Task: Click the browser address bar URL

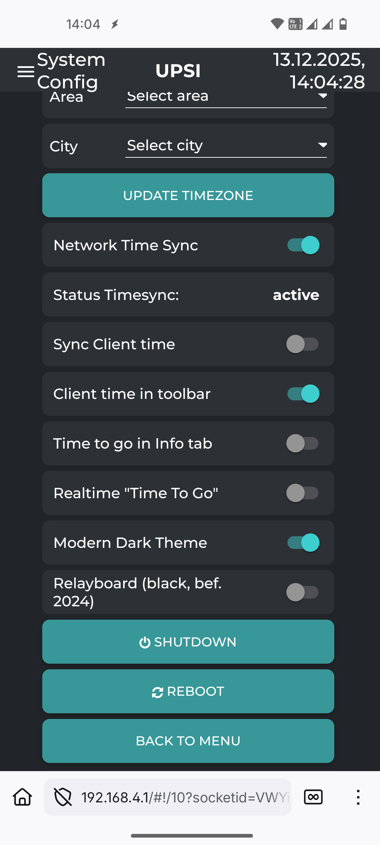Action: pos(185,797)
